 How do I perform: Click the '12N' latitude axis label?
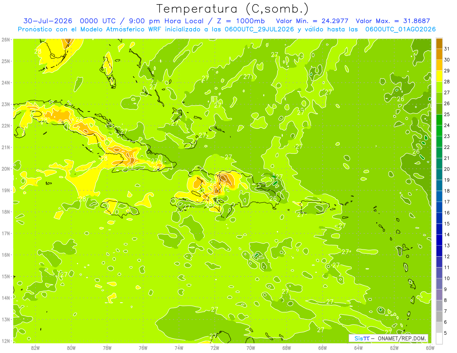[6, 341]
